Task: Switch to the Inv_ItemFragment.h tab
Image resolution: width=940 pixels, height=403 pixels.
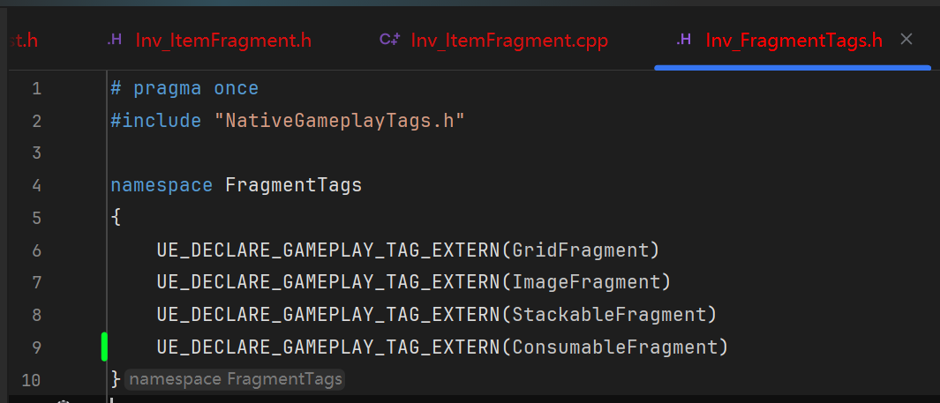Action: (222, 41)
